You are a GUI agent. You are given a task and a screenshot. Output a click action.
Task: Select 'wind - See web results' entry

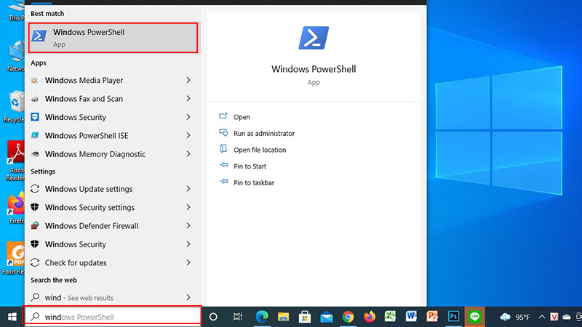(79, 297)
